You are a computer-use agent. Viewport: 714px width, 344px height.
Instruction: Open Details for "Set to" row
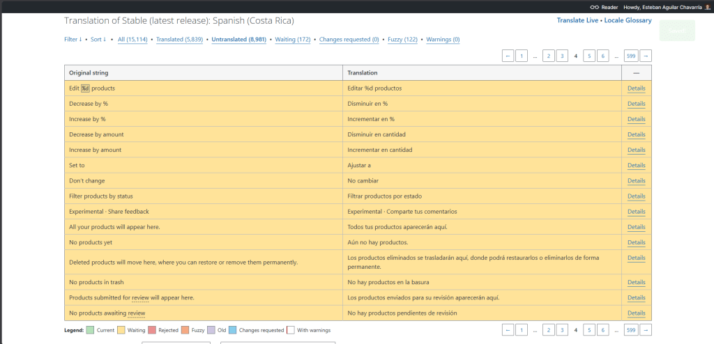(636, 166)
